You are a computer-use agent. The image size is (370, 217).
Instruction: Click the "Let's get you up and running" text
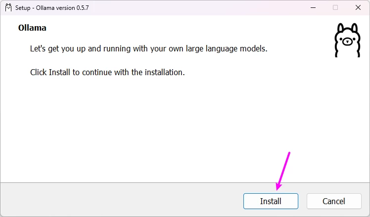pos(84,49)
